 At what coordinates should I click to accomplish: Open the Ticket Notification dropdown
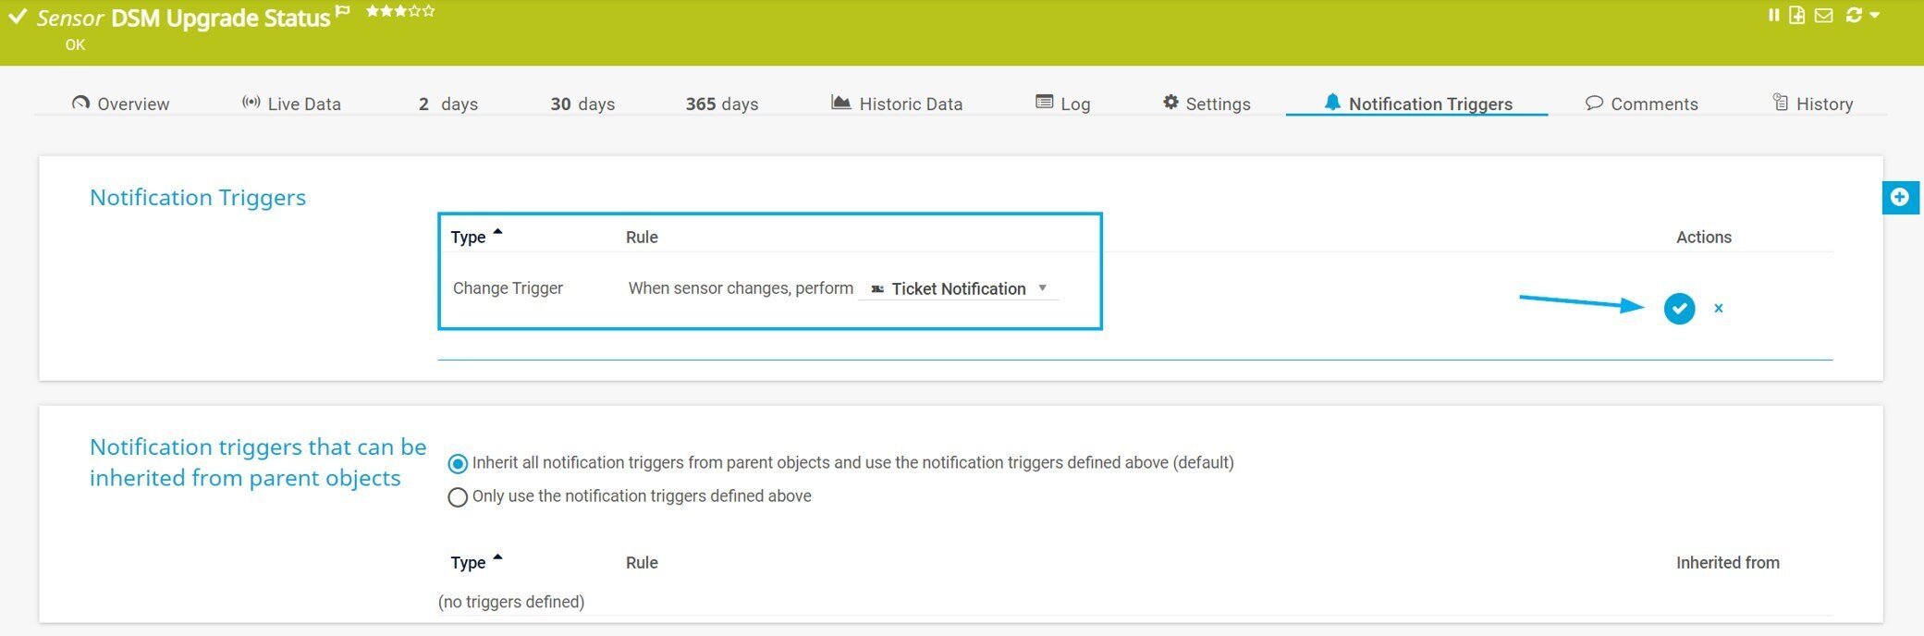tap(958, 288)
